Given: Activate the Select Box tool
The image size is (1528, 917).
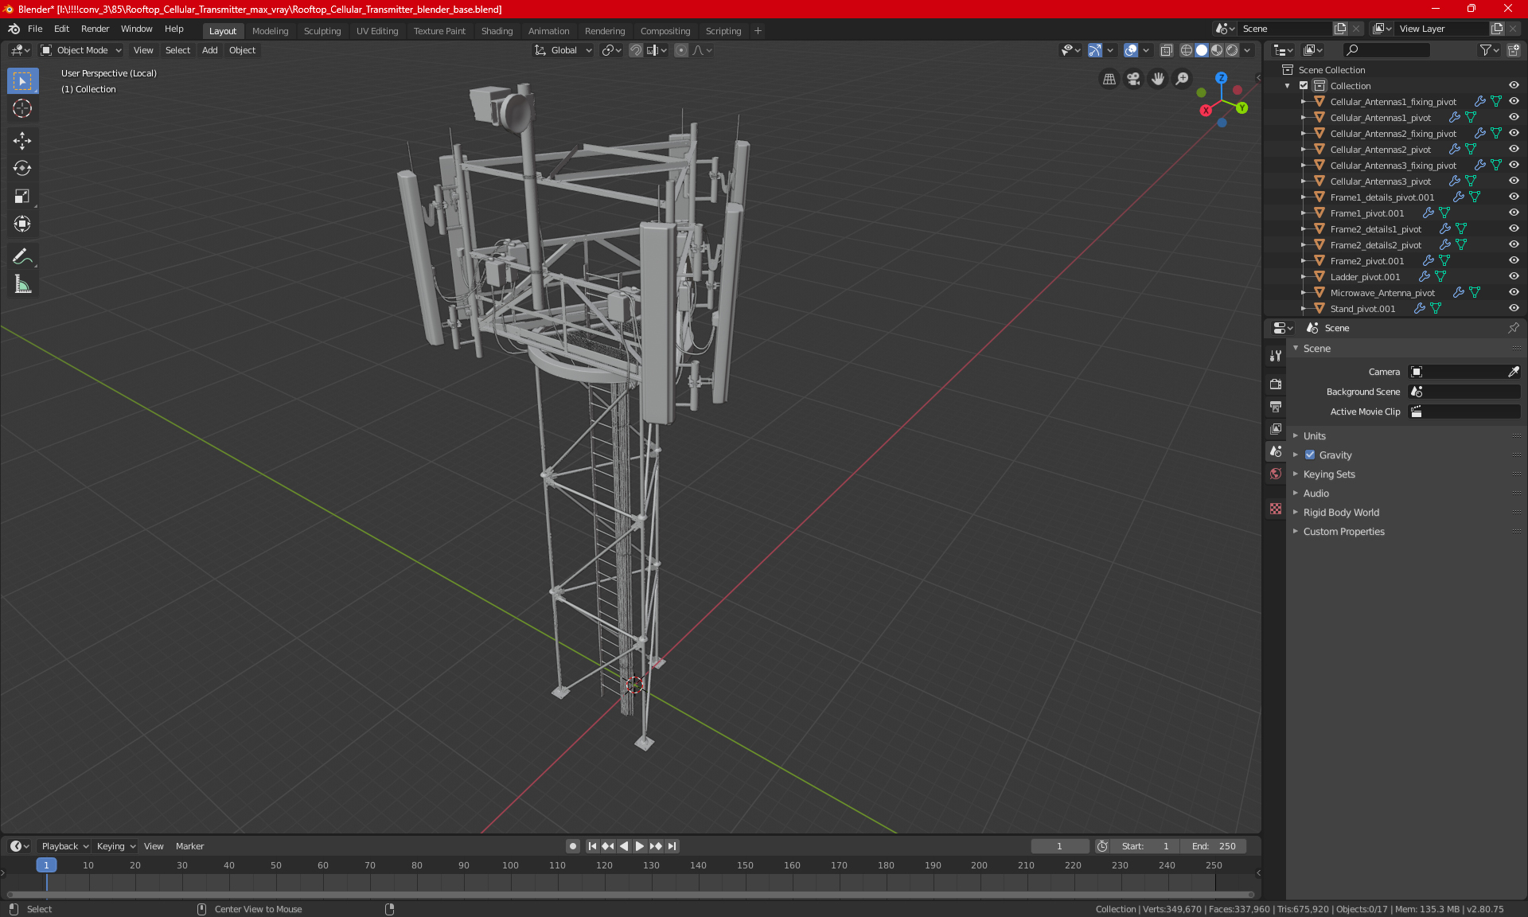Looking at the screenshot, I should click(22, 81).
